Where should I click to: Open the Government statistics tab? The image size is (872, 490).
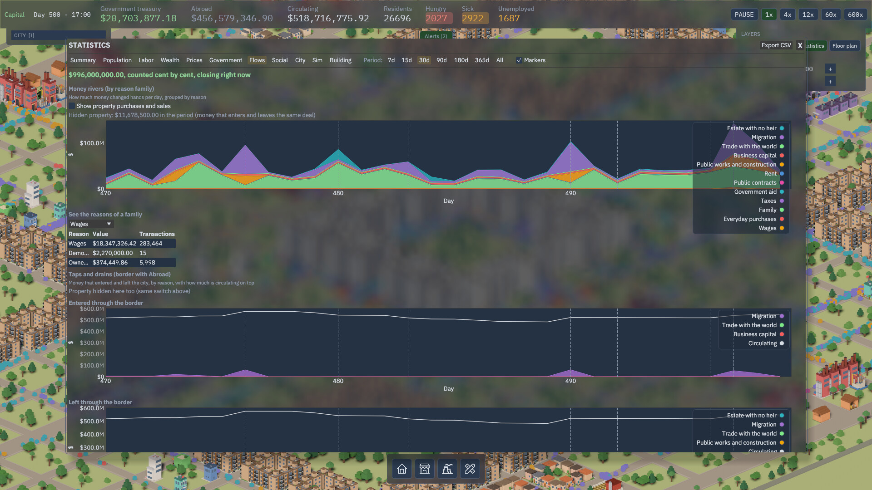click(x=226, y=60)
